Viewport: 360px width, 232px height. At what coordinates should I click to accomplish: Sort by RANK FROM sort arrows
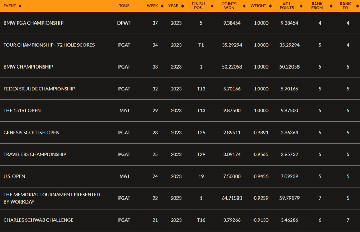331,6
